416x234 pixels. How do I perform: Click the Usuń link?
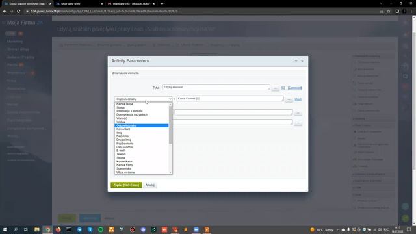coord(298,99)
